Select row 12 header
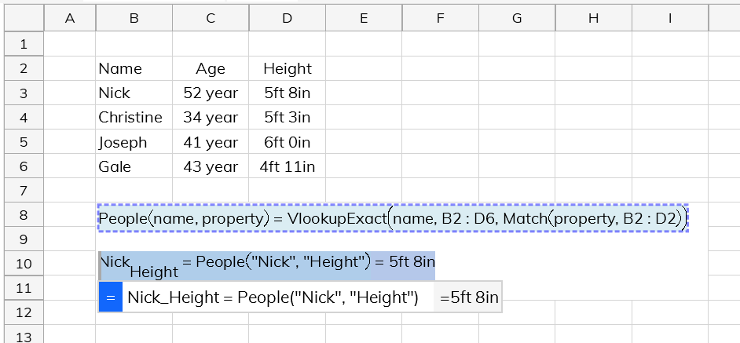This screenshot has height=343, width=740. point(24,312)
